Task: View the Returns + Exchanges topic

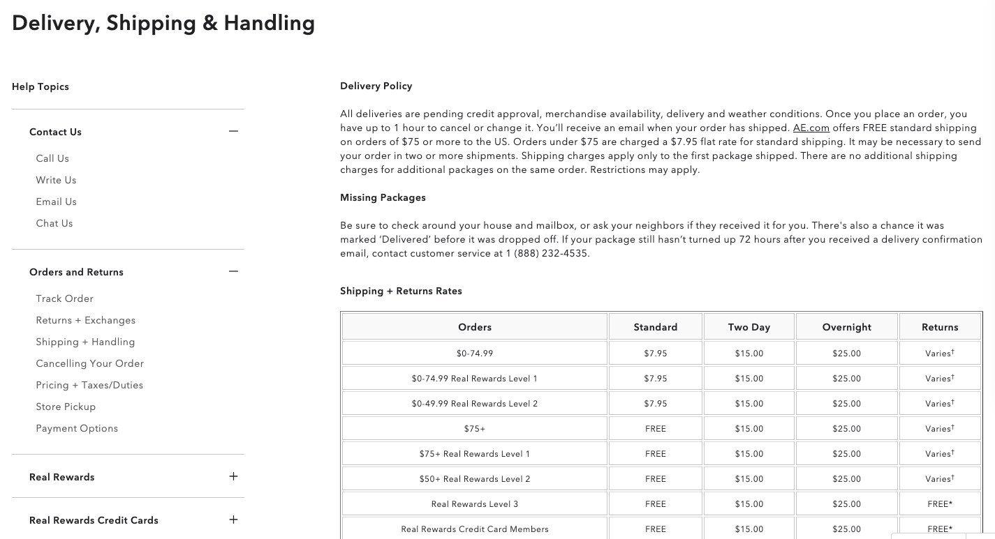Action: pos(85,320)
